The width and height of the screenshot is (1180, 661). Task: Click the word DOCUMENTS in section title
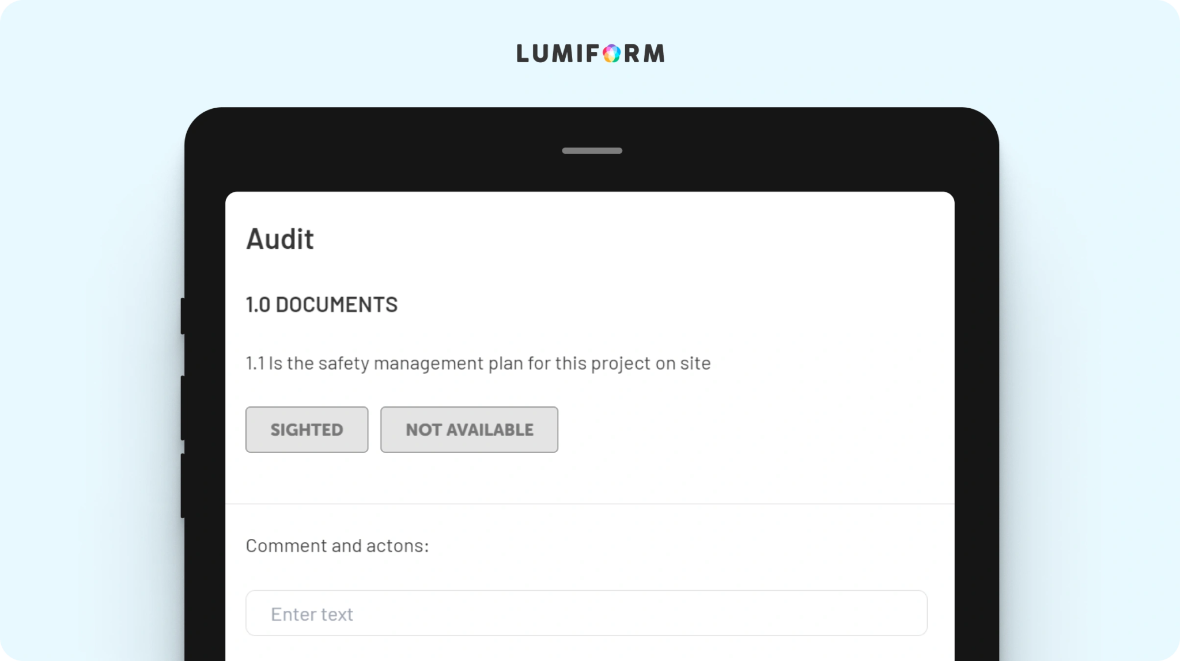[336, 305]
